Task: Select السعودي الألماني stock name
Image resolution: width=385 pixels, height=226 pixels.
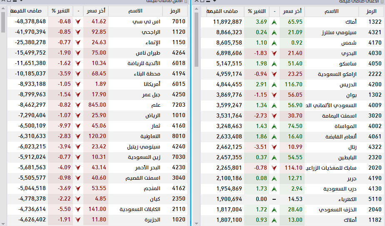Action: point(331,105)
